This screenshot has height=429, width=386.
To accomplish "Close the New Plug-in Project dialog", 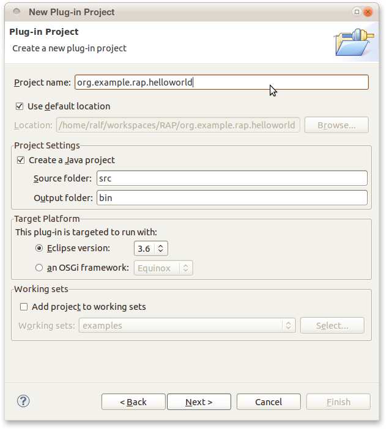I will pyautogui.click(x=368, y=12).
